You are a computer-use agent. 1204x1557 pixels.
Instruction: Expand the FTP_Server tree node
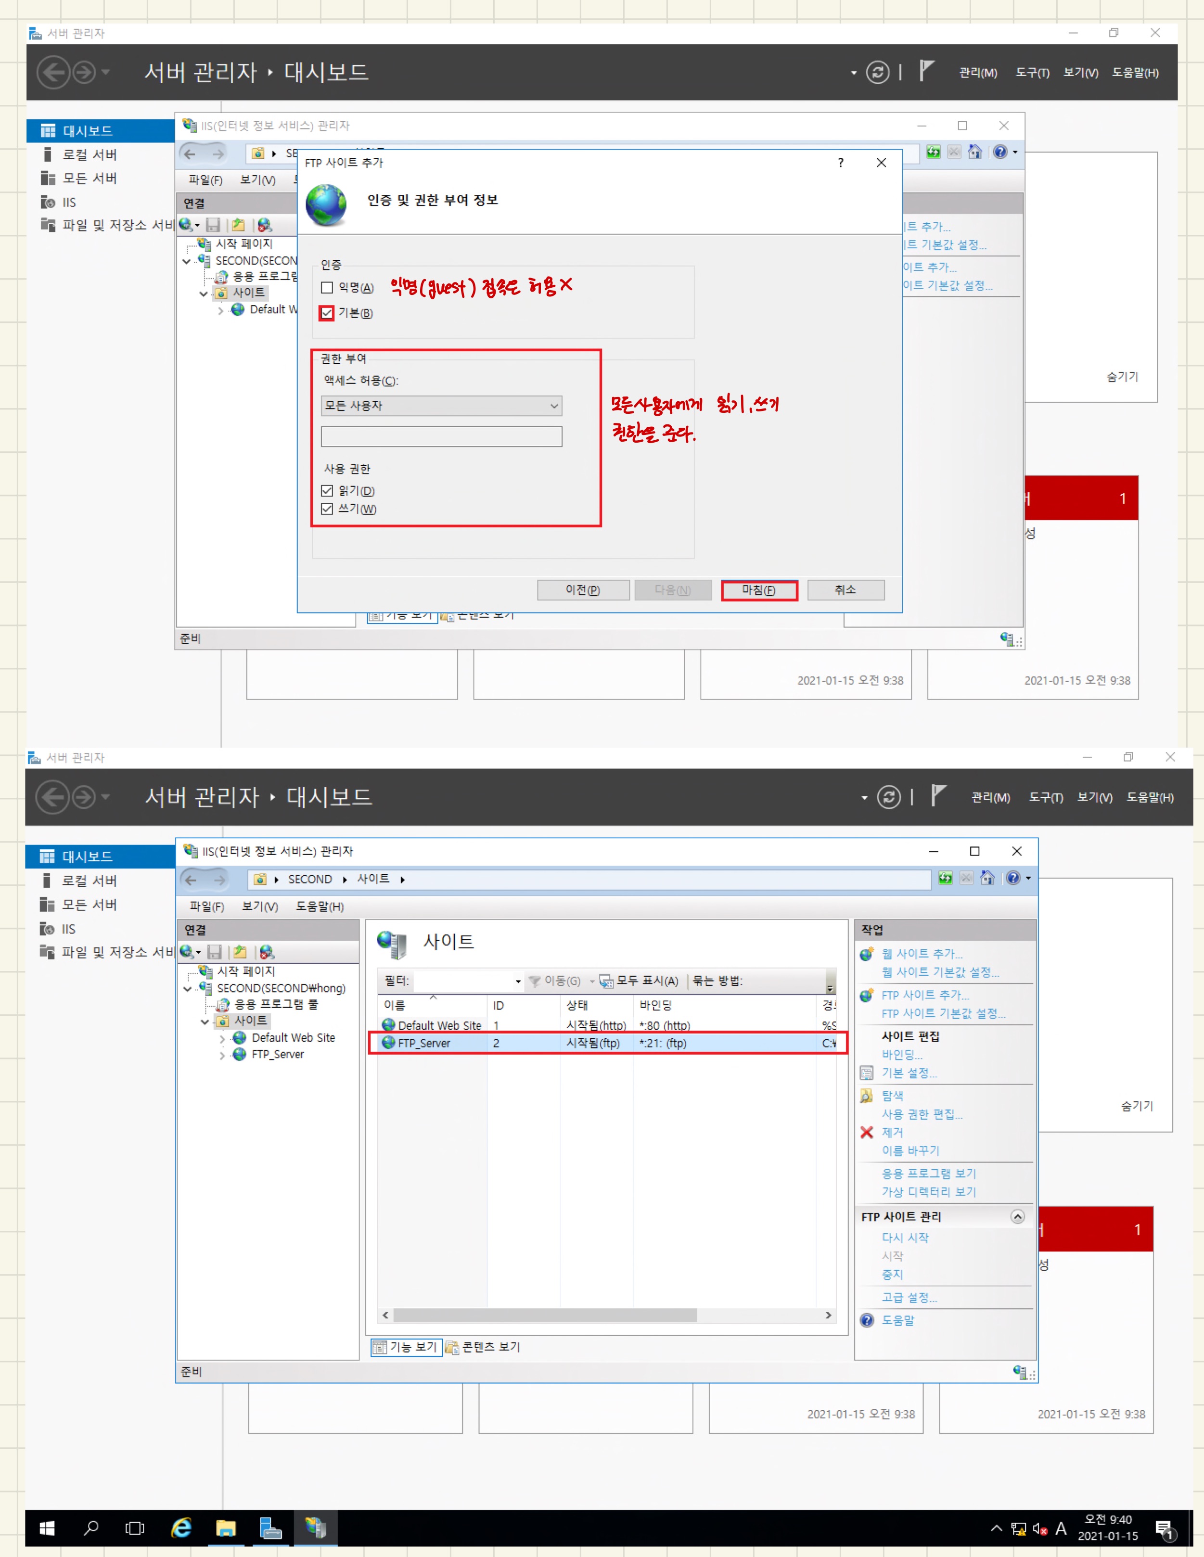tap(222, 1056)
